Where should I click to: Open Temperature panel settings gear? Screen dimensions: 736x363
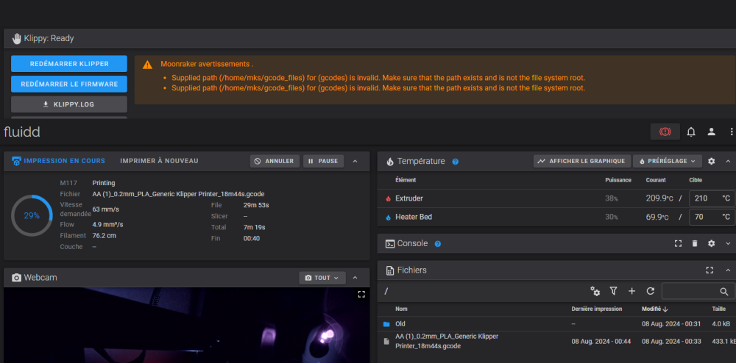coord(711,161)
